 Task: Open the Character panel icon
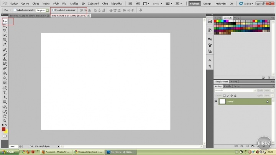[x=210, y=60]
